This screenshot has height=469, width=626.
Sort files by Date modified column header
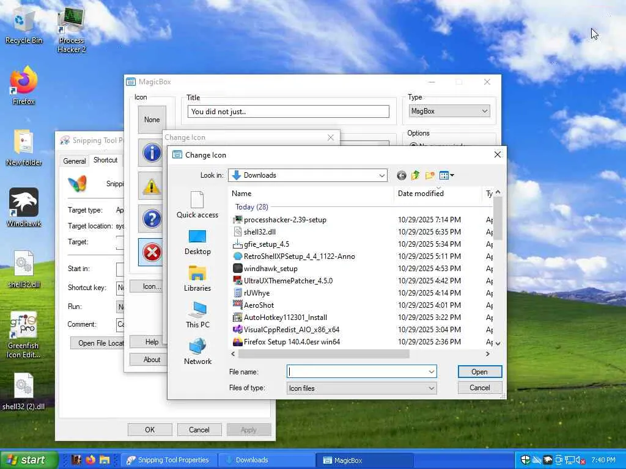438,194
